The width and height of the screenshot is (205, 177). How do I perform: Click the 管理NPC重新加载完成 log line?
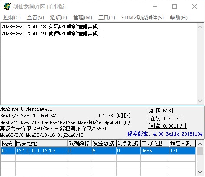tap(53, 34)
